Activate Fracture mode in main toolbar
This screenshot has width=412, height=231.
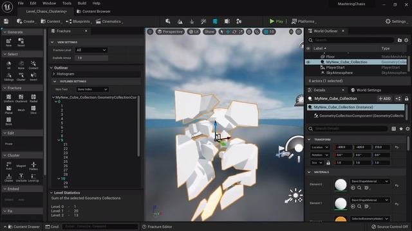click(215, 21)
